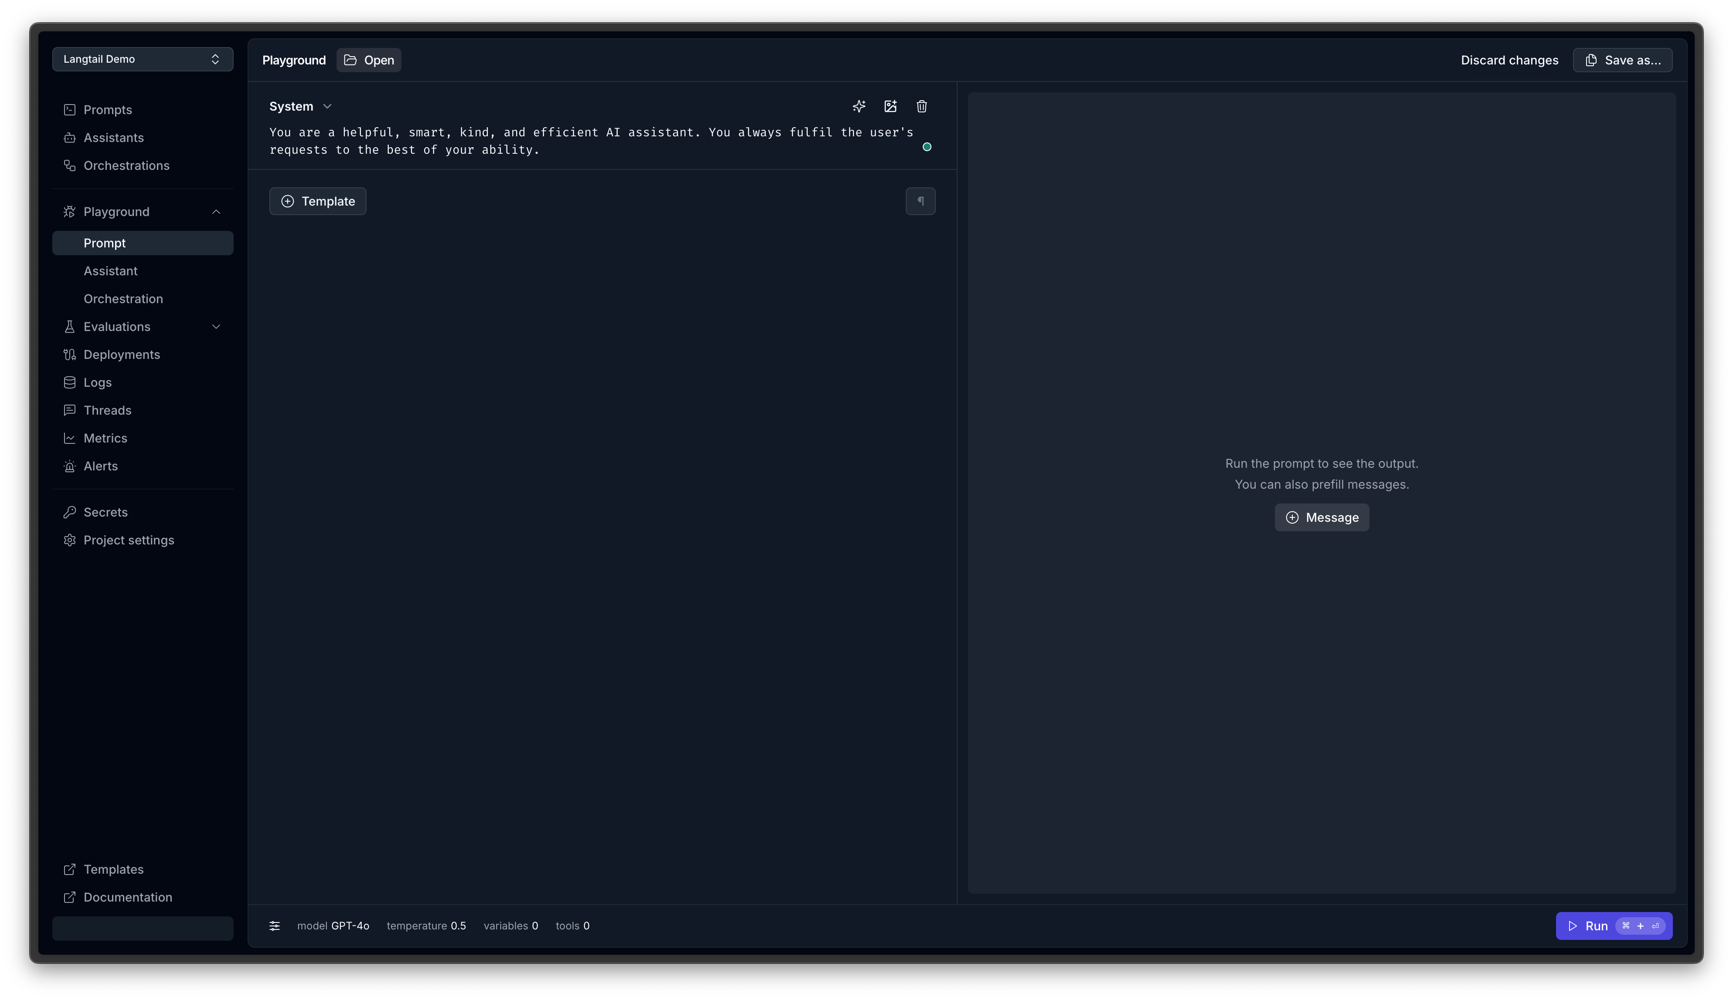
Task: Expand the System role dropdown
Action: (x=327, y=106)
